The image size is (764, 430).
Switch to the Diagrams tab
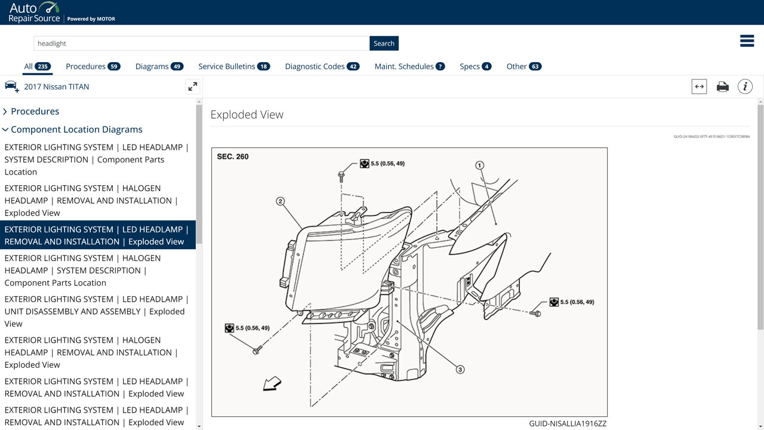(x=159, y=66)
